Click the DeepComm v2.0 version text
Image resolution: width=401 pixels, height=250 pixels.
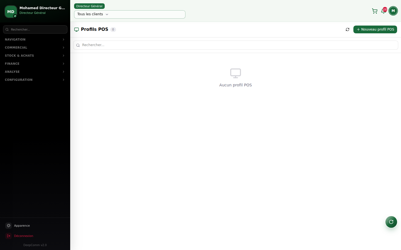tap(35, 245)
